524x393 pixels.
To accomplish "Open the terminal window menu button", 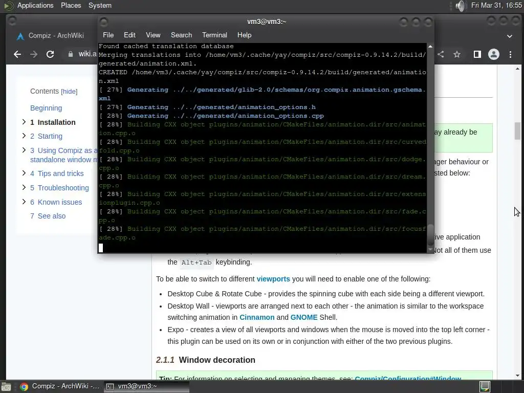I will coord(104,22).
